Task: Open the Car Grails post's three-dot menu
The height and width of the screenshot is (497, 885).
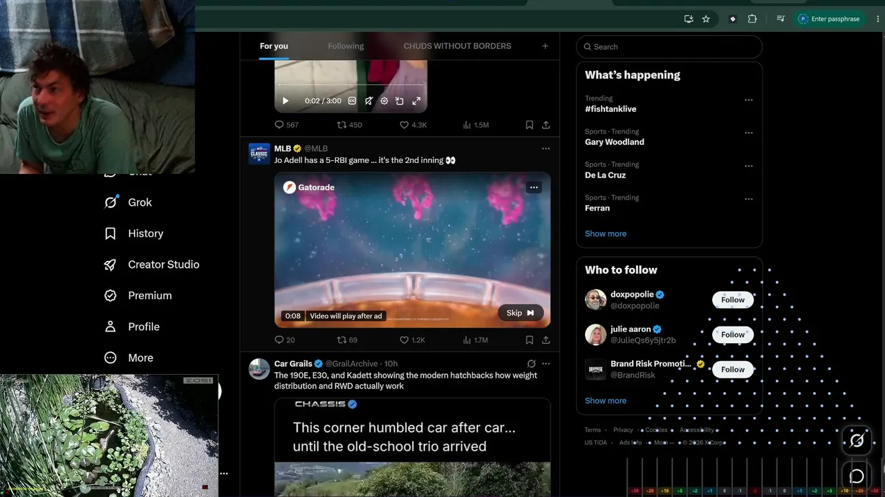Action: (x=546, y=364)
